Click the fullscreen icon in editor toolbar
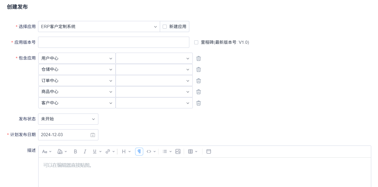Viewport: 378px width, 187px height. coord(209,152)
